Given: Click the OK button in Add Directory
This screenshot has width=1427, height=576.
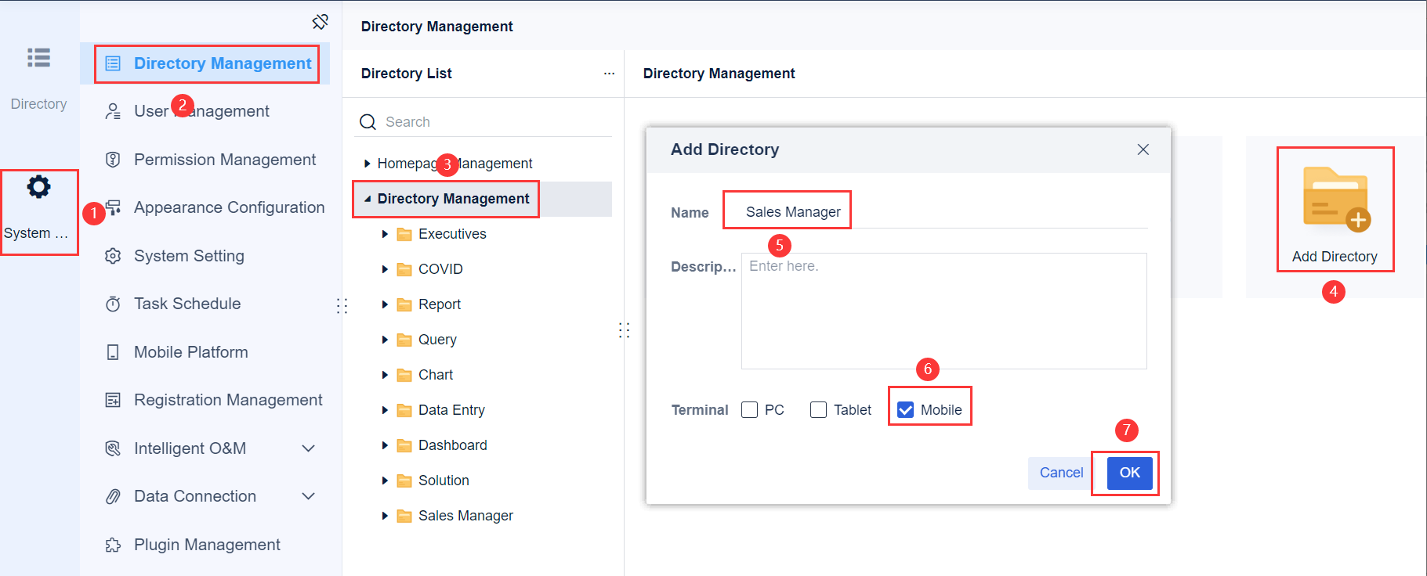Looking at the screenshot, I should coord(1130,473).
